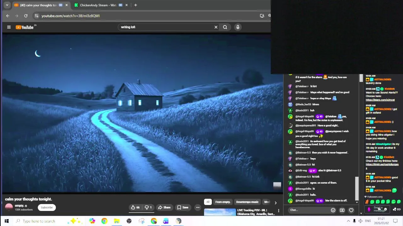Open the taskbar clock and date
Viewport: 403px width, 226px height.
coord(381,221)
